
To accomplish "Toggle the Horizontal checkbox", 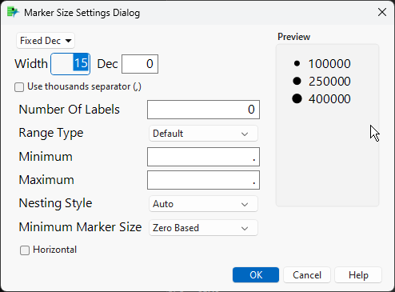I will point(25,250).
